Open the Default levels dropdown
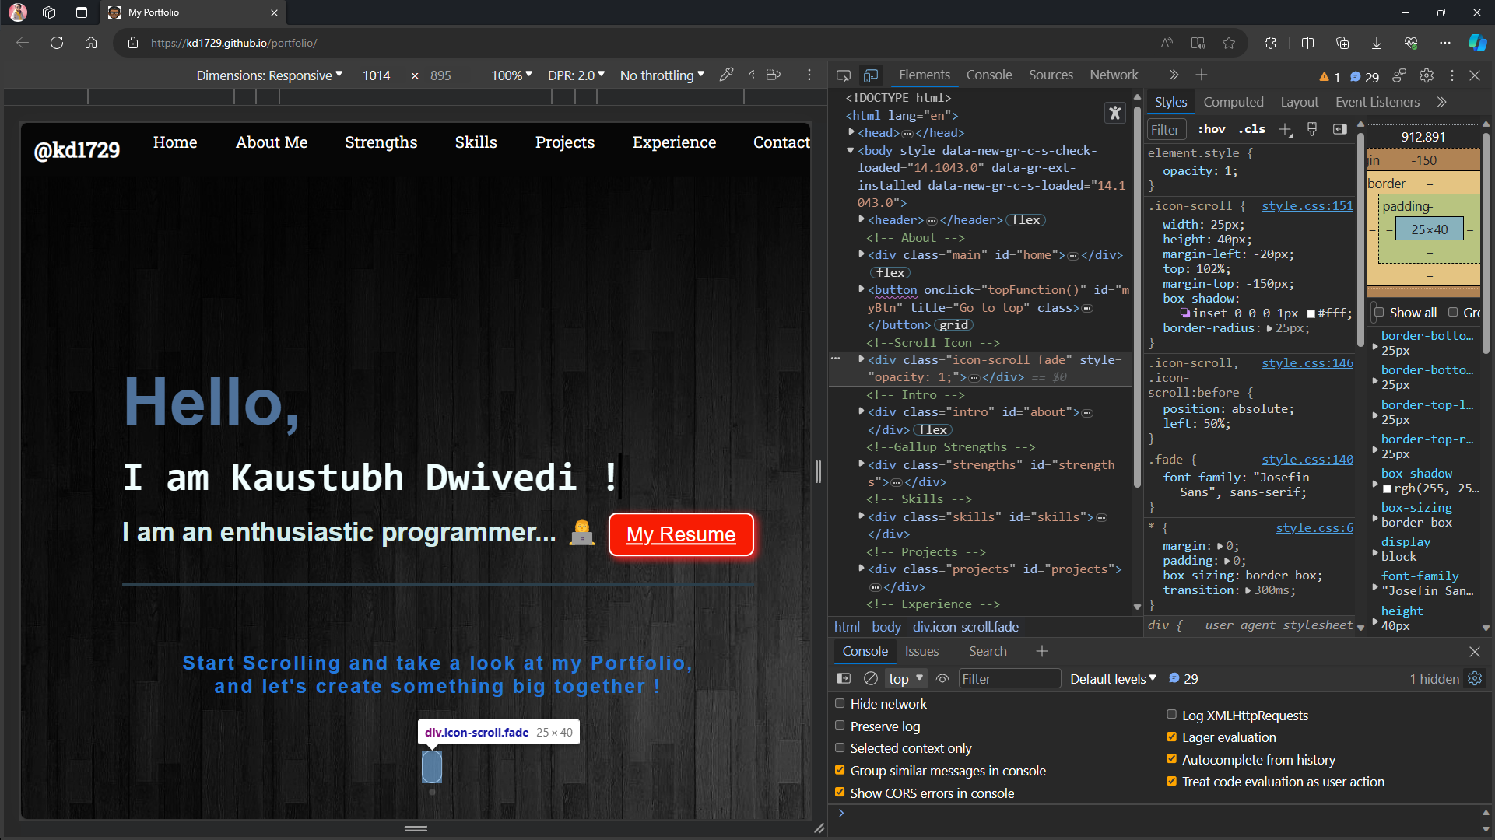Image resolution: width=1495 pixels, height=840 pixels. (x=1112, y=678)
